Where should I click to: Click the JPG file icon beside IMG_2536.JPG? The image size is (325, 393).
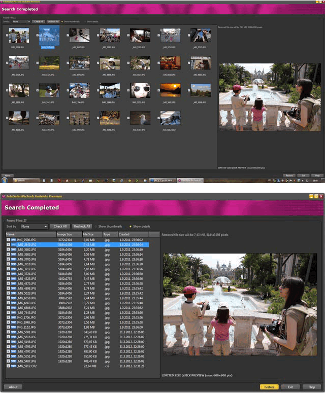click(x=13, y=240)
